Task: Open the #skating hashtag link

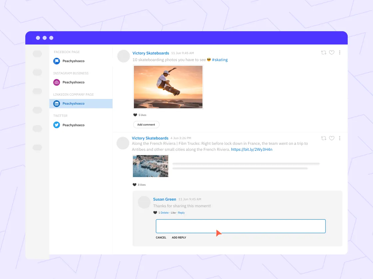Action: pos(220,60)
